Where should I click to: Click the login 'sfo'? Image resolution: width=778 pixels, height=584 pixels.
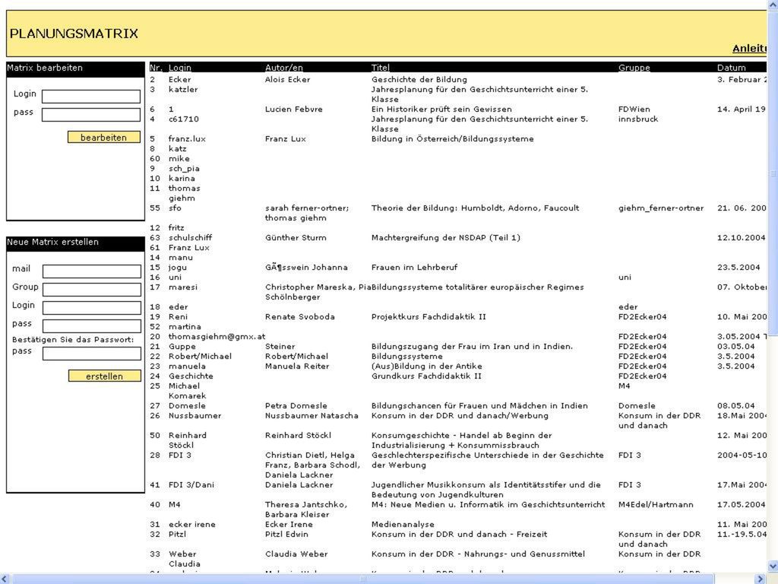pyautogui.click(x=176, y=208)
